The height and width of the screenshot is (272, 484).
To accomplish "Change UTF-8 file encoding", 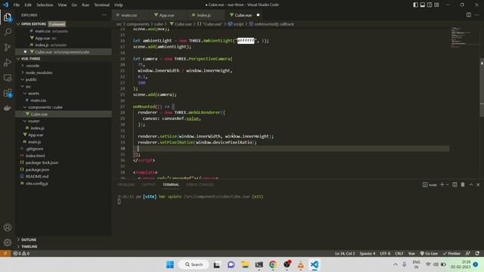I will (x=385, y=253).
